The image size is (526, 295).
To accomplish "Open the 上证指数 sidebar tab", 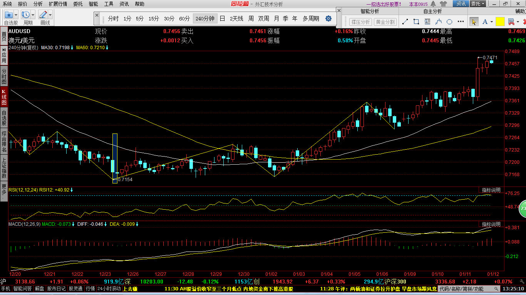I will [4, 167].
